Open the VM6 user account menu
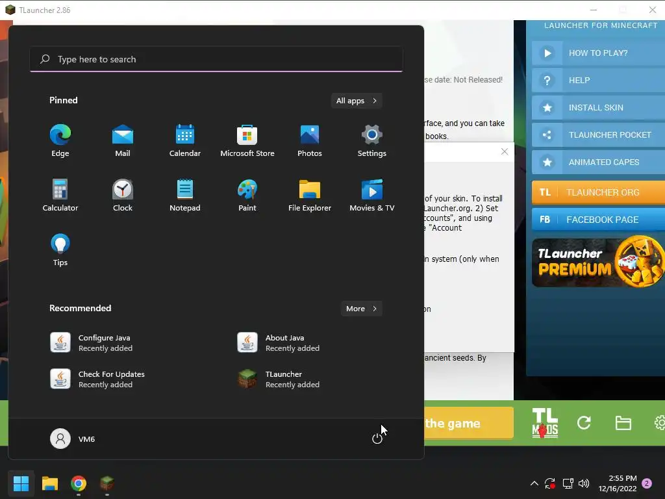This screenshot has width=665, height=499. (x=73, y=439)
